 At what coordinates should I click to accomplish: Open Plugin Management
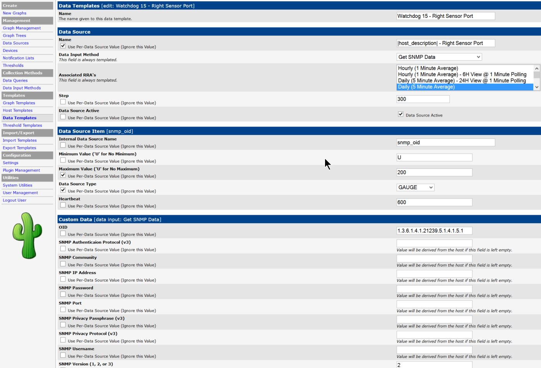tap(21, 171)
